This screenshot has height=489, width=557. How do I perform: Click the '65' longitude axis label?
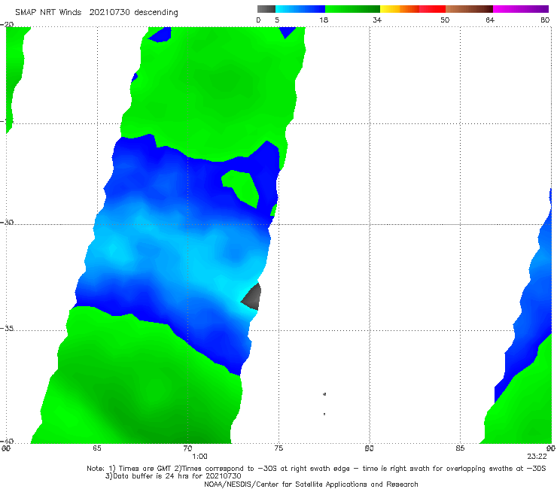click(x=97, y=448)
